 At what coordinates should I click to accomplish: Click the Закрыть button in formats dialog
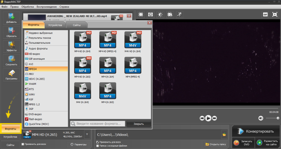click(x=139, y=124)
